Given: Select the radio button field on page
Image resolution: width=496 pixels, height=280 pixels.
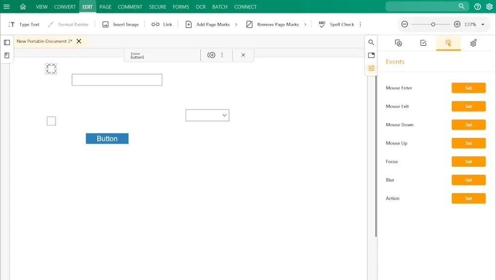Looking at the screenshot, I should [x=51, y=69].
